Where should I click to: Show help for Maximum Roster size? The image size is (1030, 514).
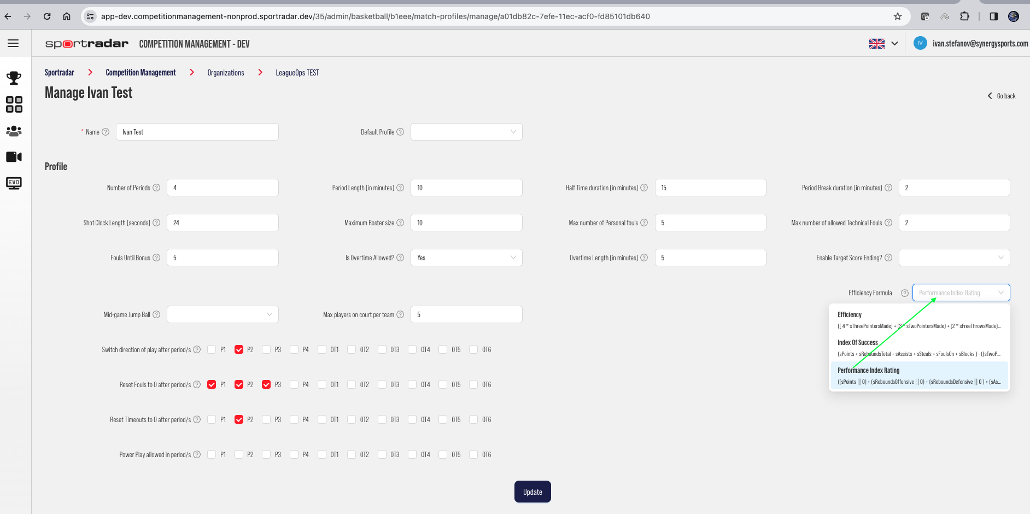400,223
